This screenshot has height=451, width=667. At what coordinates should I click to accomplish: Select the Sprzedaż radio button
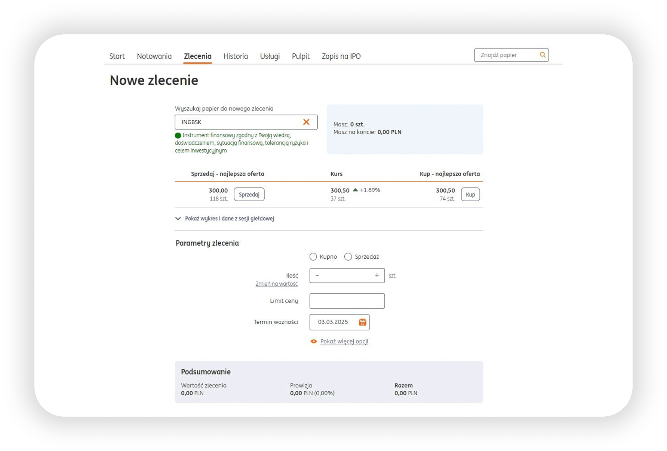[x=348, y=257]
